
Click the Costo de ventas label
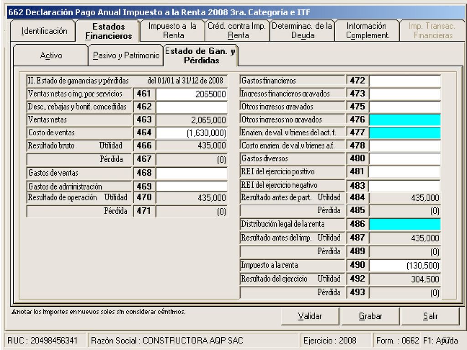(x=51, y=133)
